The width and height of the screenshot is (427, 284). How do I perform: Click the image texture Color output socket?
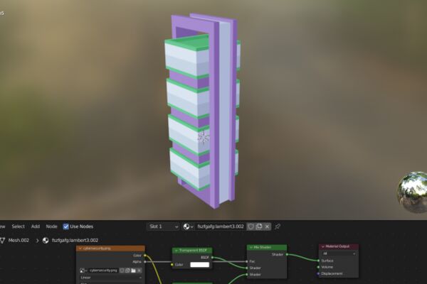click(145, 255)
